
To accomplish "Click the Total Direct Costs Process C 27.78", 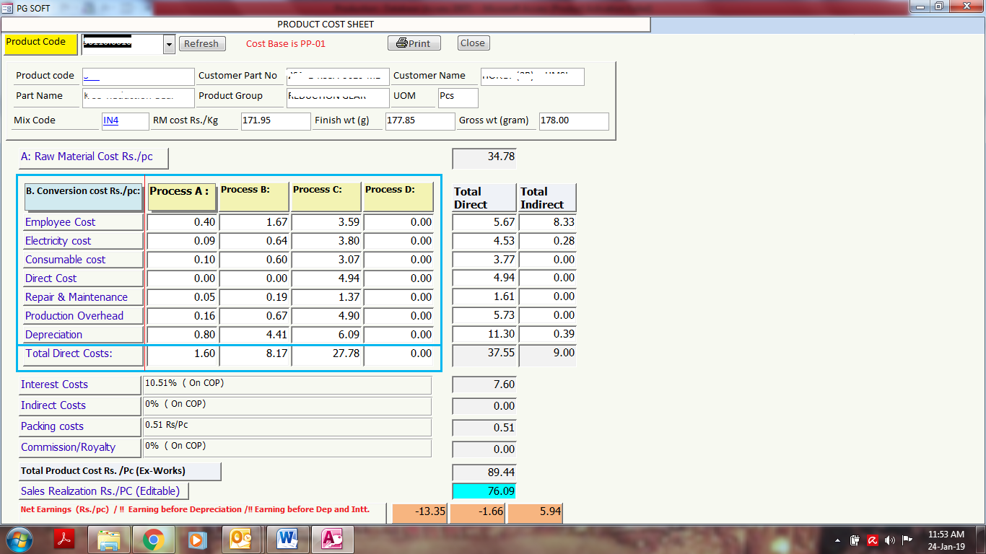I will 326,354.
